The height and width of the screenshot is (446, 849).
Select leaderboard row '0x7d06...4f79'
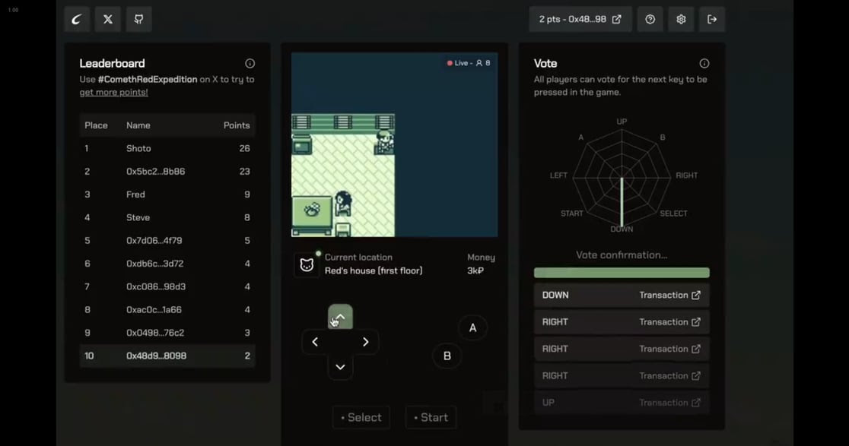[x=167, y=241]
